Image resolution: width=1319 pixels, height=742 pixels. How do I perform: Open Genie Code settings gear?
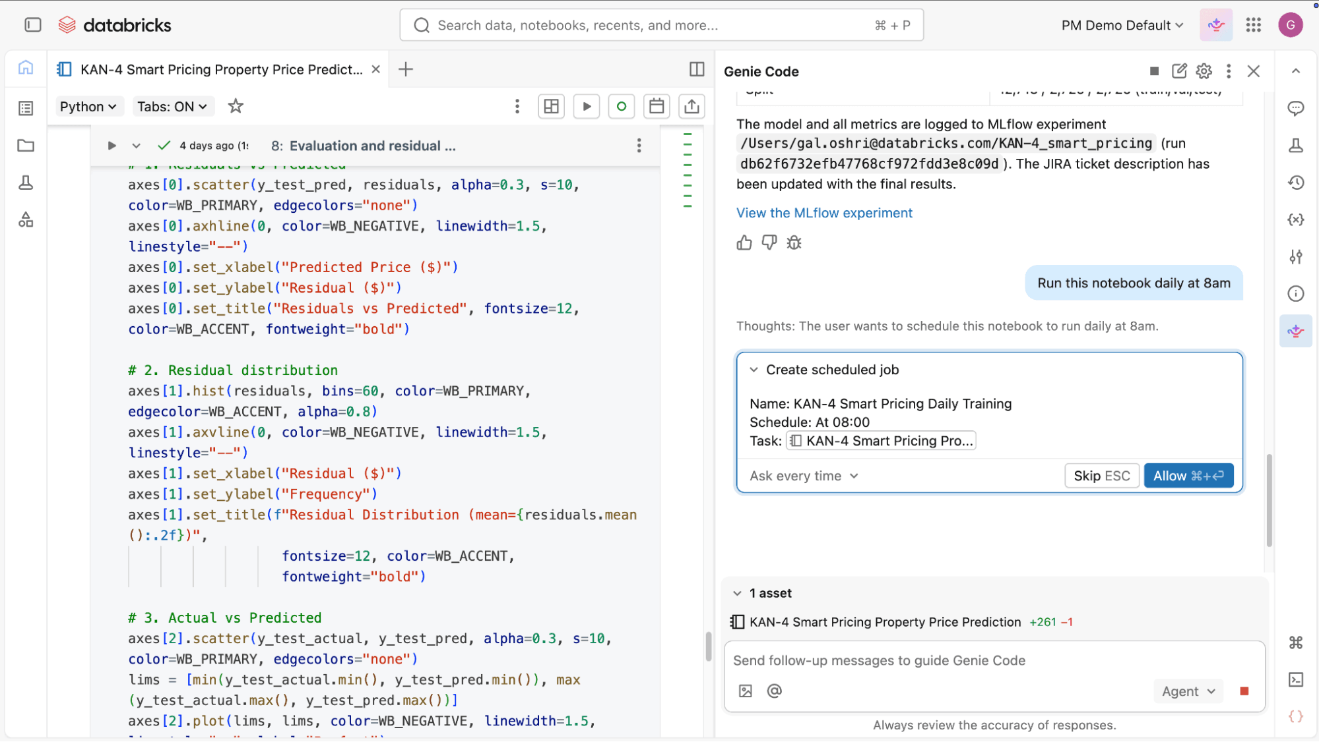[1204, 71]
